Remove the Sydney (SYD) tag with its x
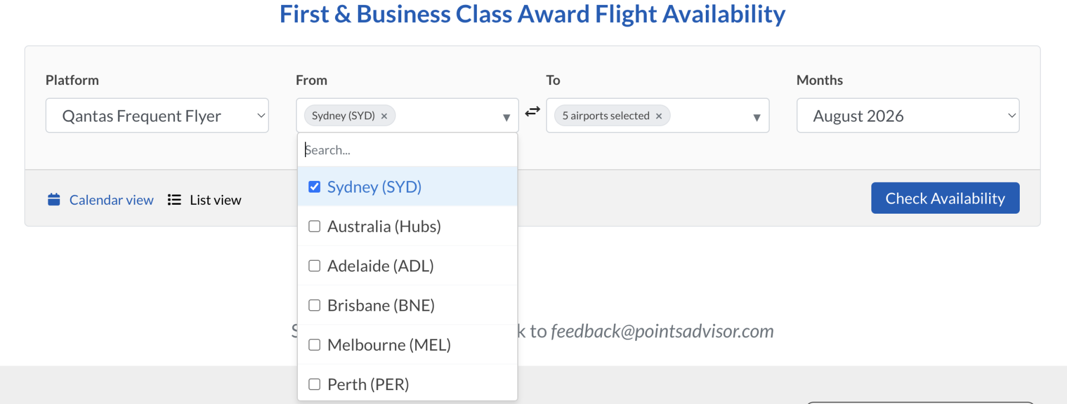1067x404 pixels. tap(384, 116)
